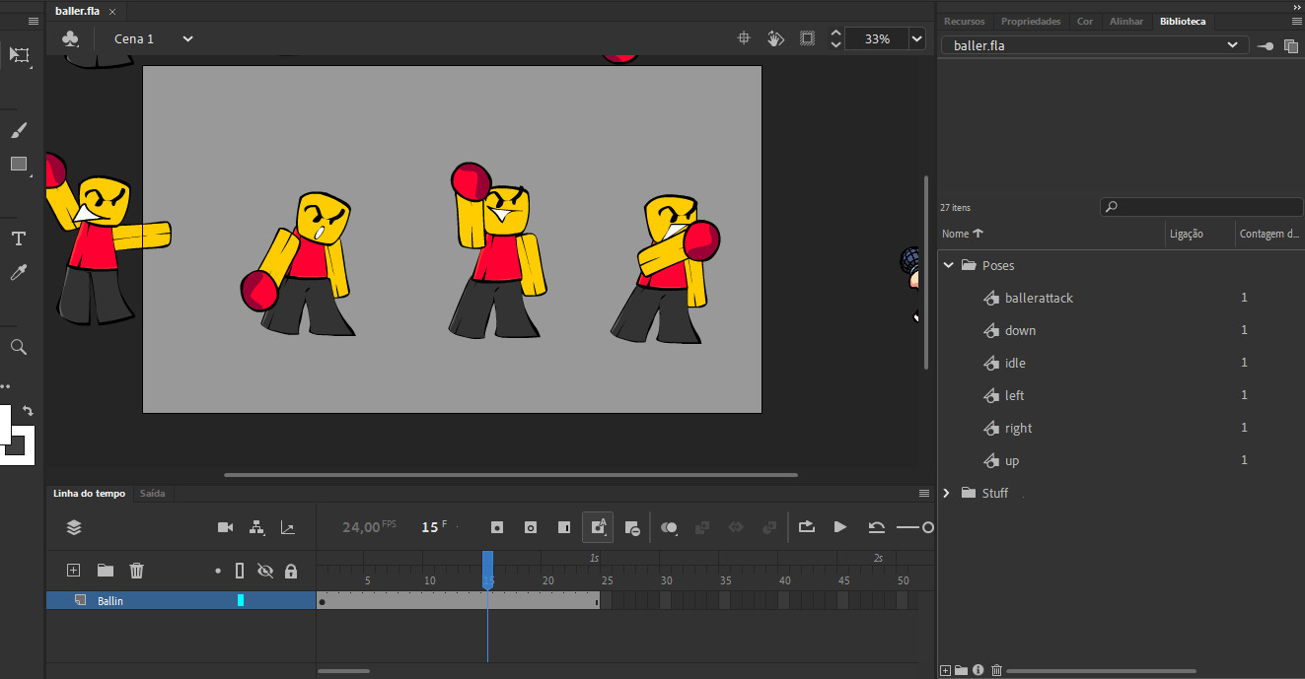The image size is (1305, 679).
Task: Click the remove frame icon
Action: pos(632,528)
